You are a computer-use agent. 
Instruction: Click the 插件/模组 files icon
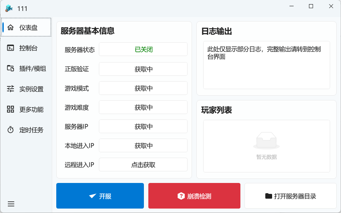[11, 69]
